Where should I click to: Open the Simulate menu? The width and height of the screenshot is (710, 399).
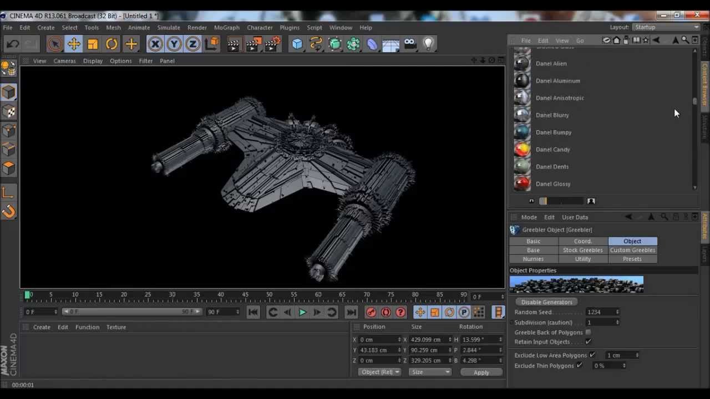[x=169, y=28]
